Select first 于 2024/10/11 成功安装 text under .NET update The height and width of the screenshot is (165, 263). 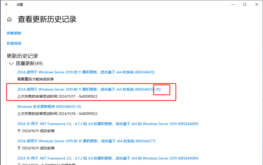point(36,131)
